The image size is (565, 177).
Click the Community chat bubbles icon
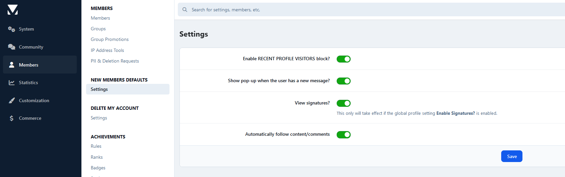click(x=12, y=47)
